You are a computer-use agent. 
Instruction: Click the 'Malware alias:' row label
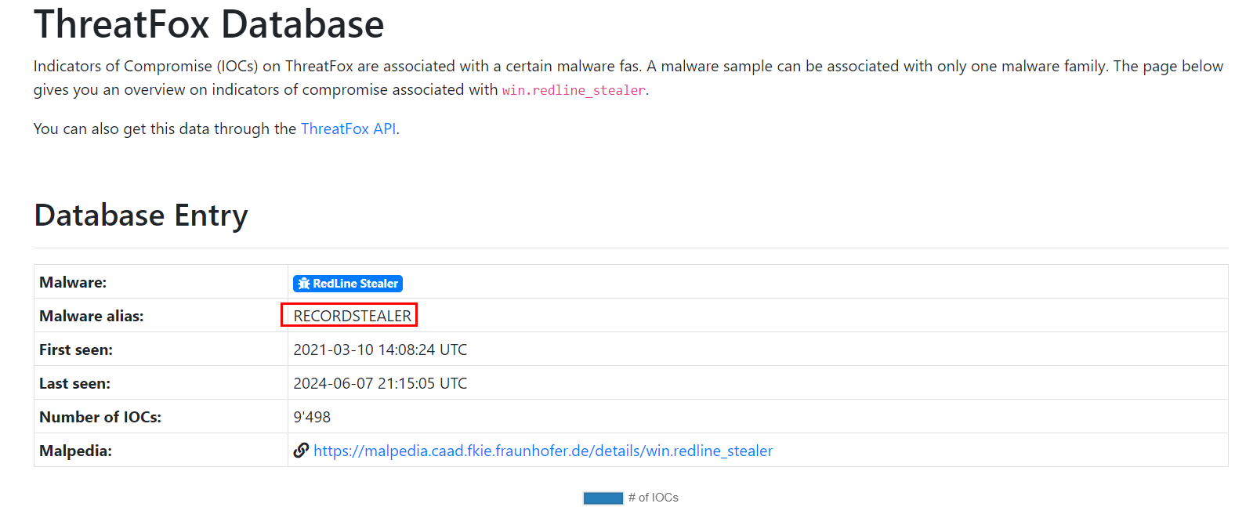pos(92,317)
